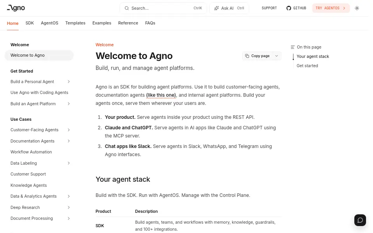Click the Welcome breadcrumb label
This screenshot has height=233, width=373.
[105, 45]
